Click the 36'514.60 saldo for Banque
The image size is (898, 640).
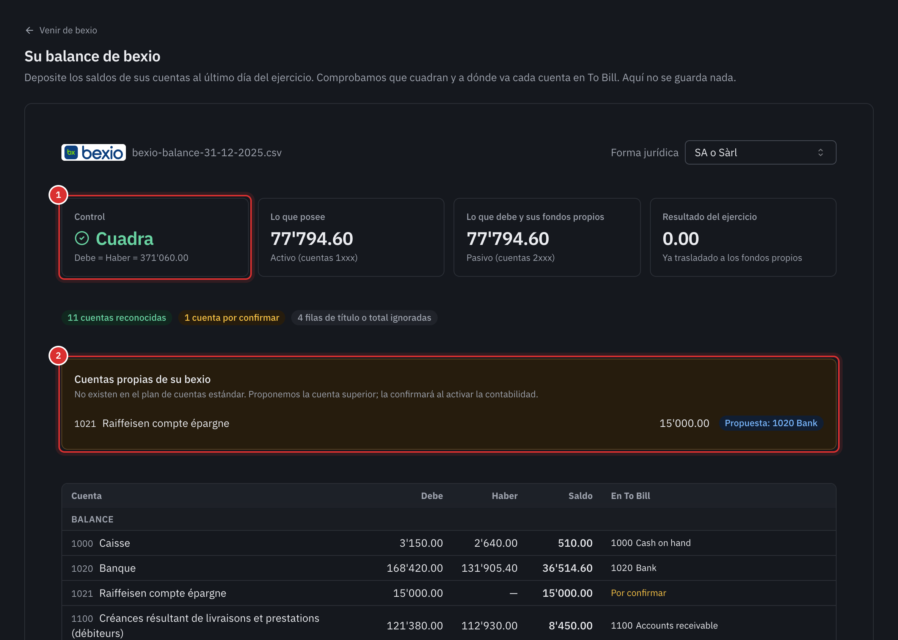(x=567, y=568)
